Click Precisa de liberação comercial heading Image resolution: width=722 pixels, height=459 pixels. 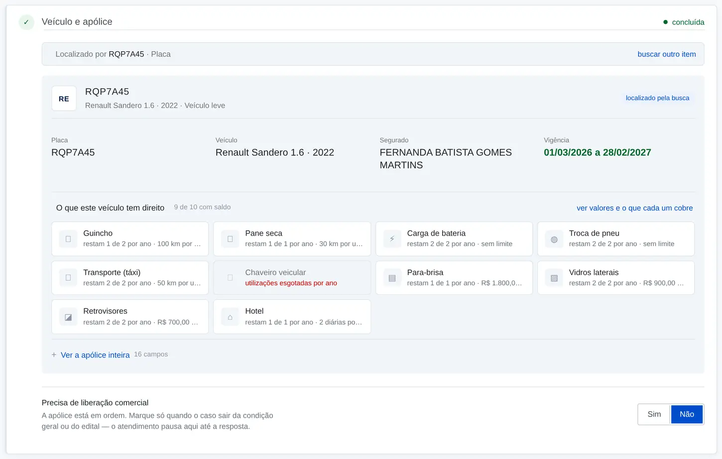[x=95, y=403]
